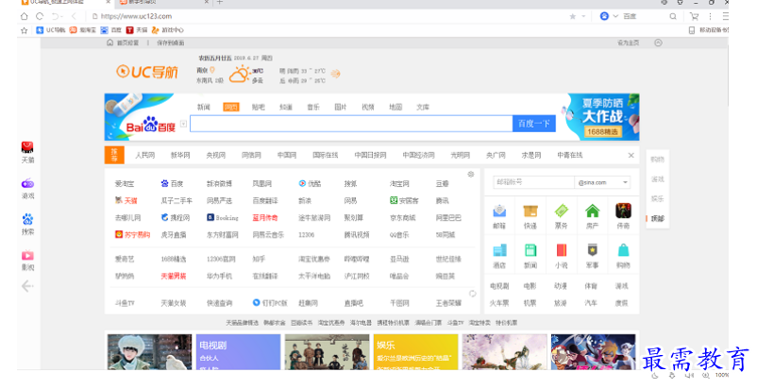Open favorites star at bookmarks bar start

[25, 30]
